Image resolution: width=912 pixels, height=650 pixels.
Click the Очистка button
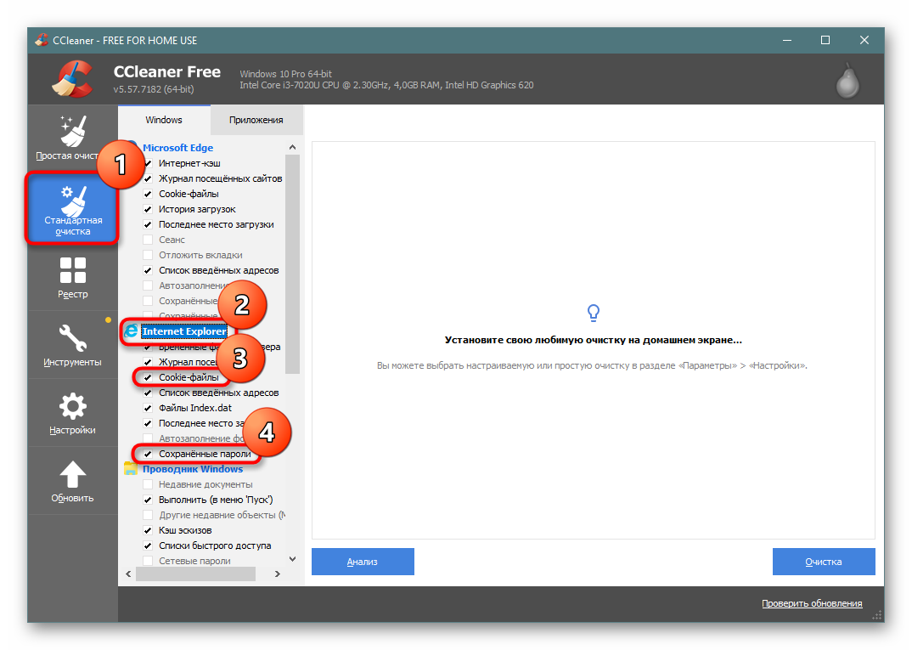pos(824,562)
